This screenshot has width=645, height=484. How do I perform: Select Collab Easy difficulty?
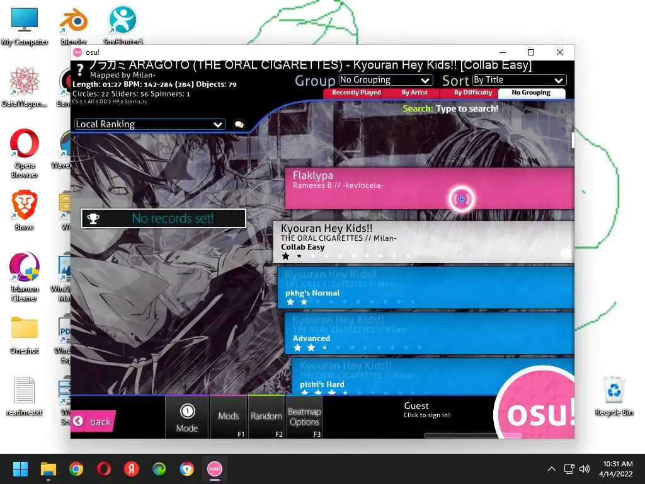pos(423,242)
